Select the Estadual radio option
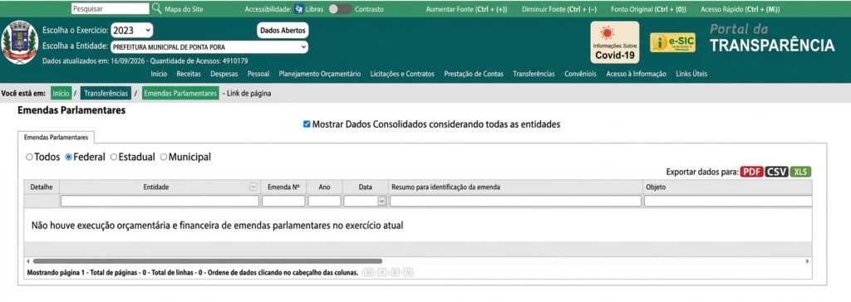 113,158
